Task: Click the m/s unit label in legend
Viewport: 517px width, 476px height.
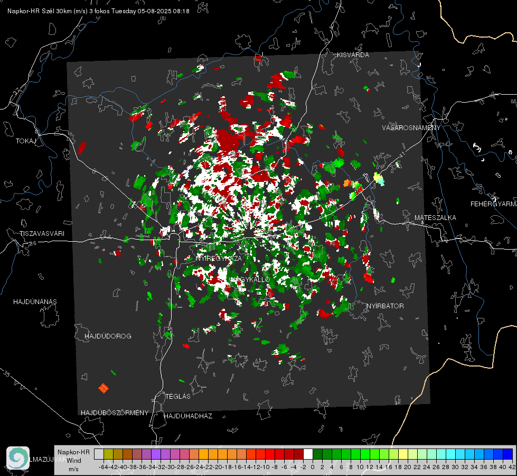Action: 73,469
